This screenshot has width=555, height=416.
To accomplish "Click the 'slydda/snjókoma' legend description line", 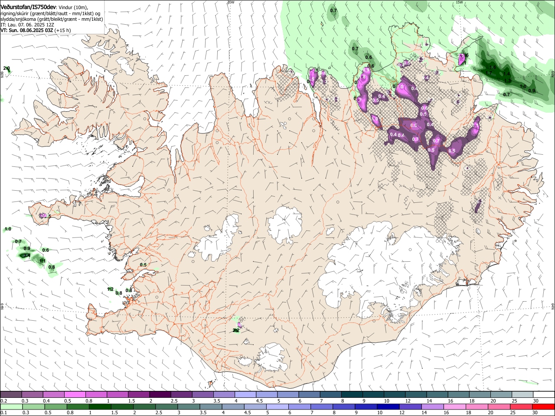I will [x=52, y=19].
